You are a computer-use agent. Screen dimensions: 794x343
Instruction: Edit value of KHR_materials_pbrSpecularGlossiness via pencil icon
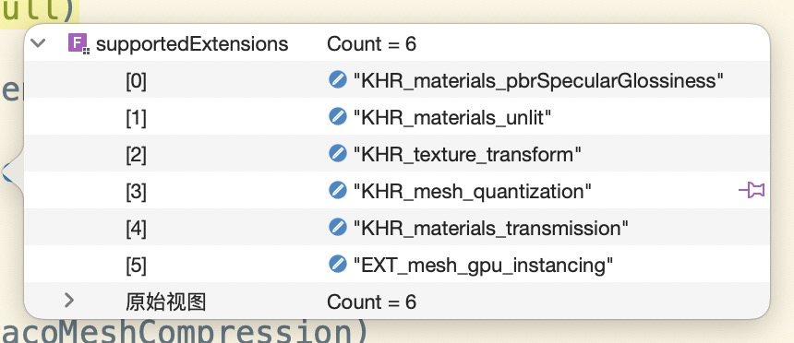(337, 79)
